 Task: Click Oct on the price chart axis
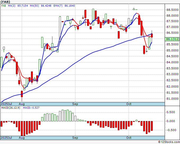(129, 104)
